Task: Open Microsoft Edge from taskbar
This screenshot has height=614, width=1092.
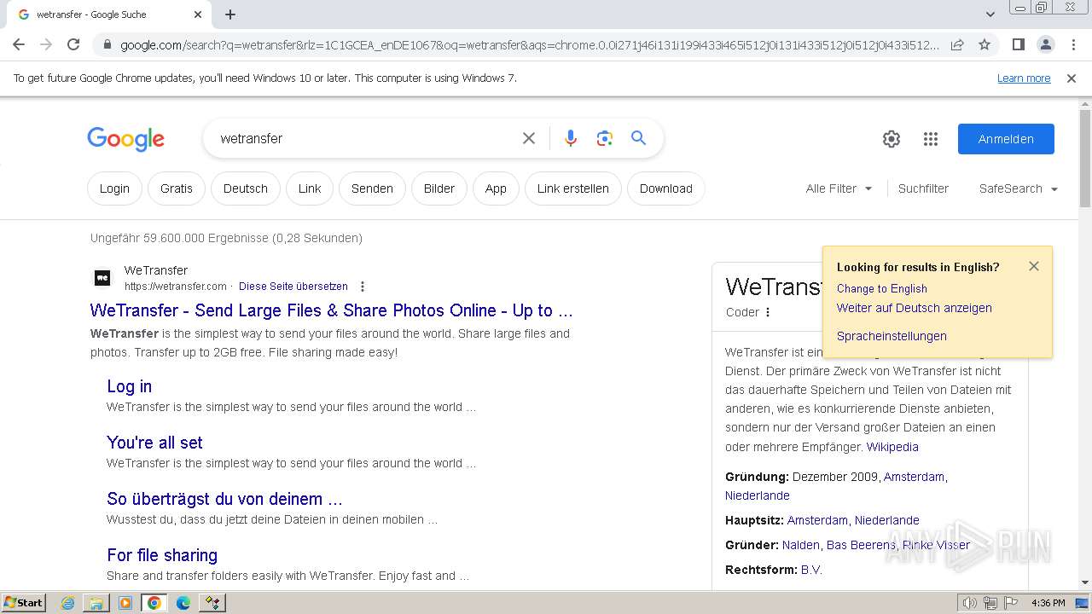Action: pyautogui.click(x=183, y=603)
